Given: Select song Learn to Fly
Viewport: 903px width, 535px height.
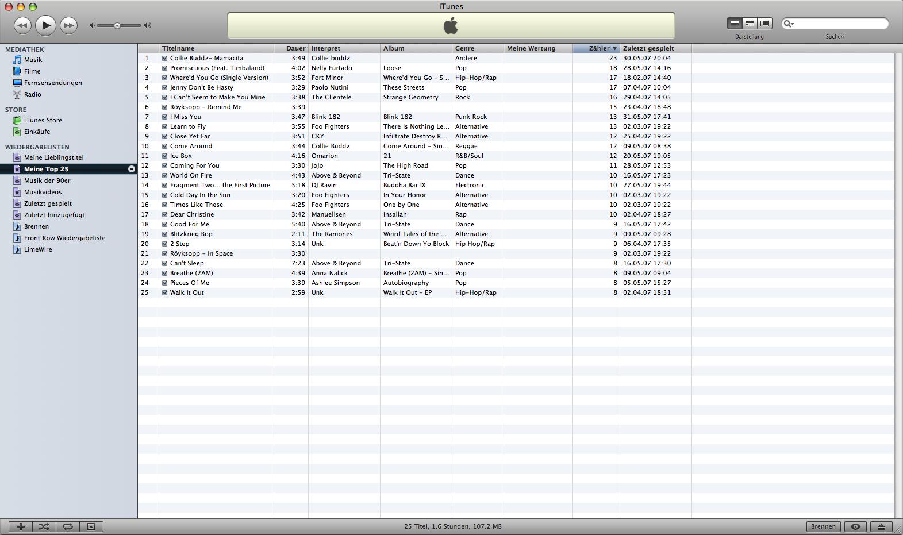Looking at the screenshot, I should click(188, 126).
